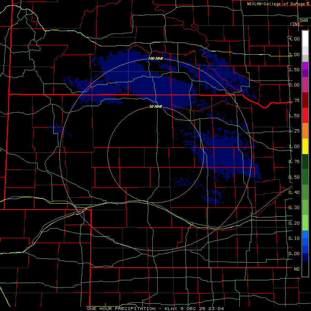This screenshot has height=311, width=311.
Task: Click the '0.75' scale value
Action: click(x=294, y=162)
